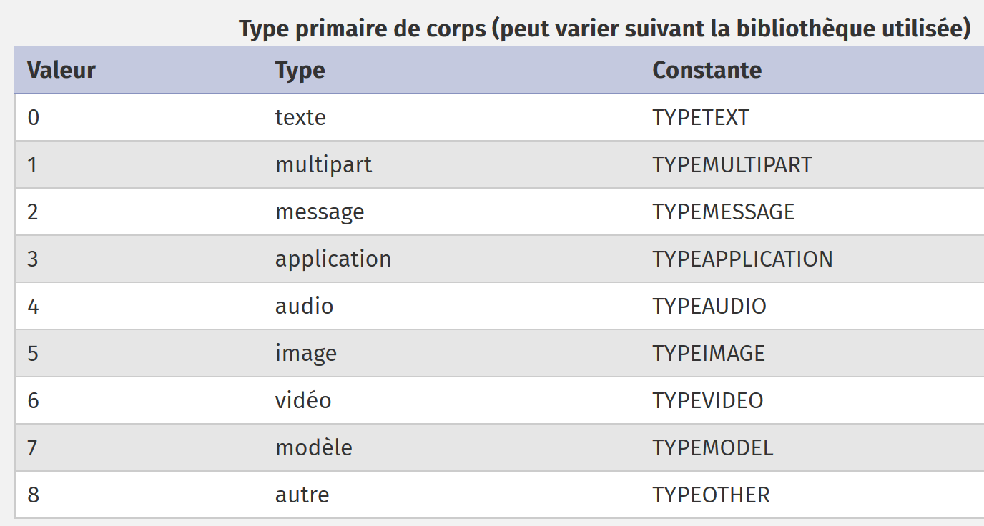This screenshot has width=984, height=526.
Task: Click the TYPEMESSAGE constant text
Action: pos(723,212)
